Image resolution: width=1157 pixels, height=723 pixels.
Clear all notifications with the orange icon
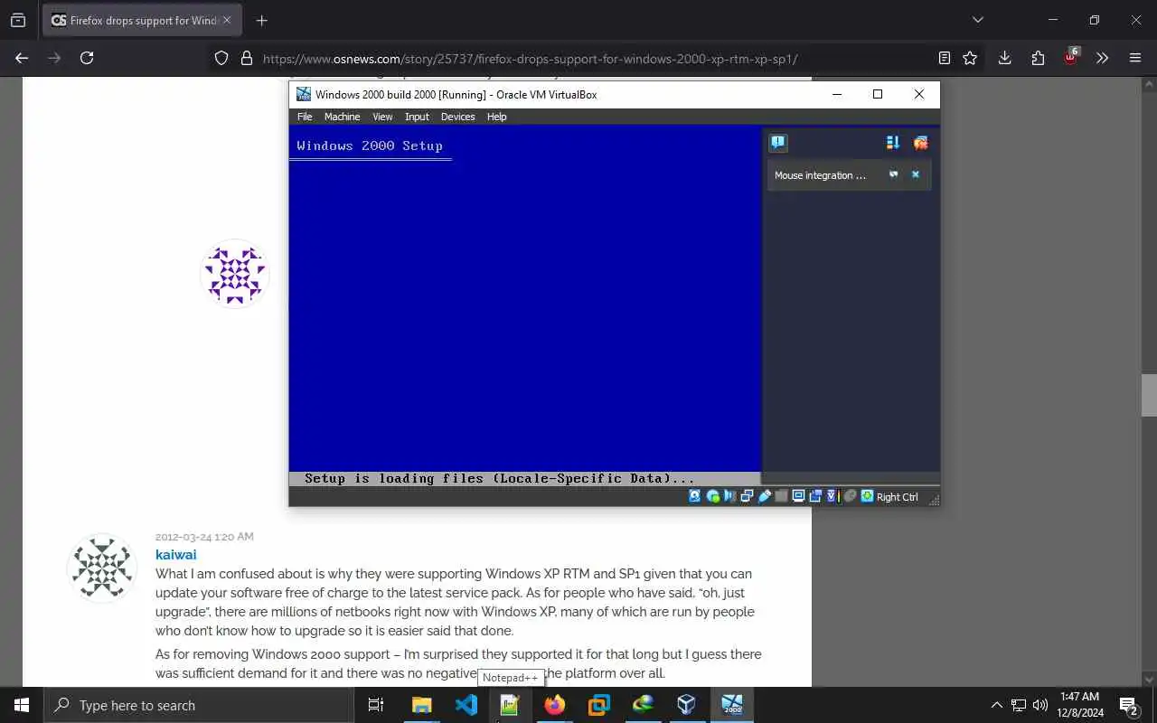[x=920, y=143]
